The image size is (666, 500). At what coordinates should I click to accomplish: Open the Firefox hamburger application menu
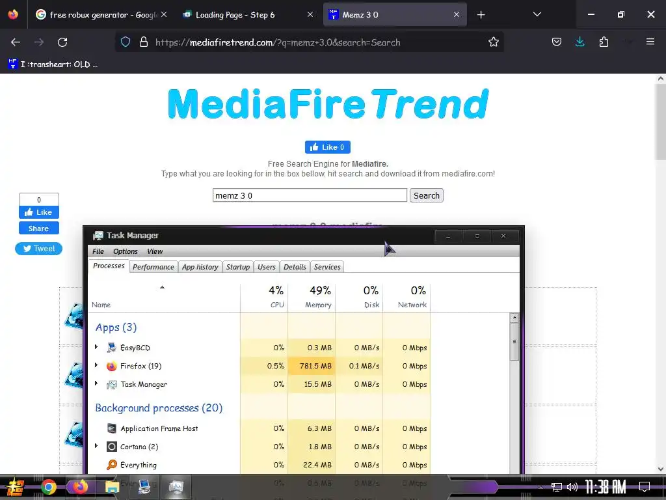pos(650,42)
